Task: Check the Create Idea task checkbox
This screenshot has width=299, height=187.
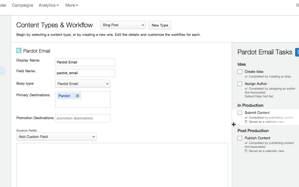Action: 240,72
